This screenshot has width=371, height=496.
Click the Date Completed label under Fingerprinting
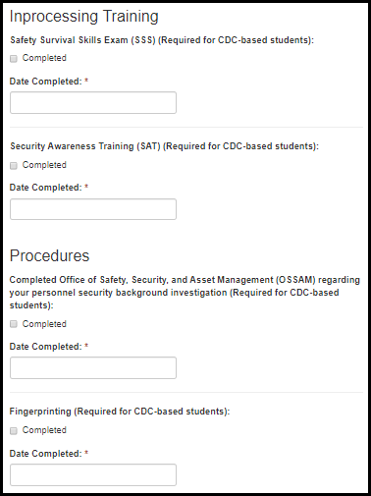tap(45, 454)
